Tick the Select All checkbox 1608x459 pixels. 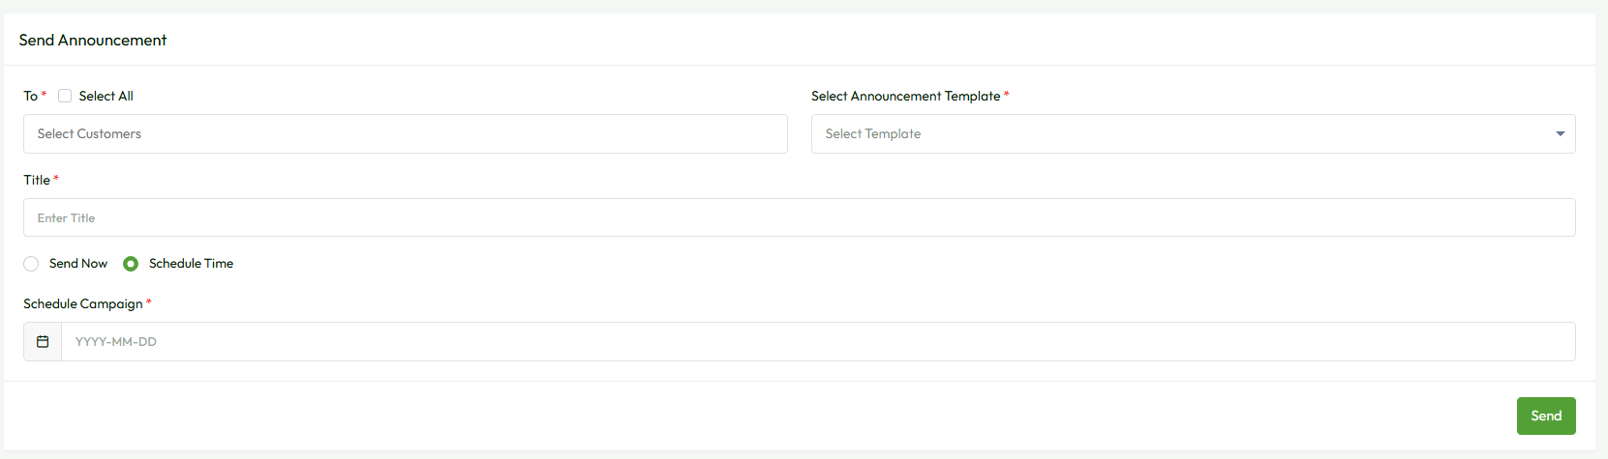click(x=65, y=96)
